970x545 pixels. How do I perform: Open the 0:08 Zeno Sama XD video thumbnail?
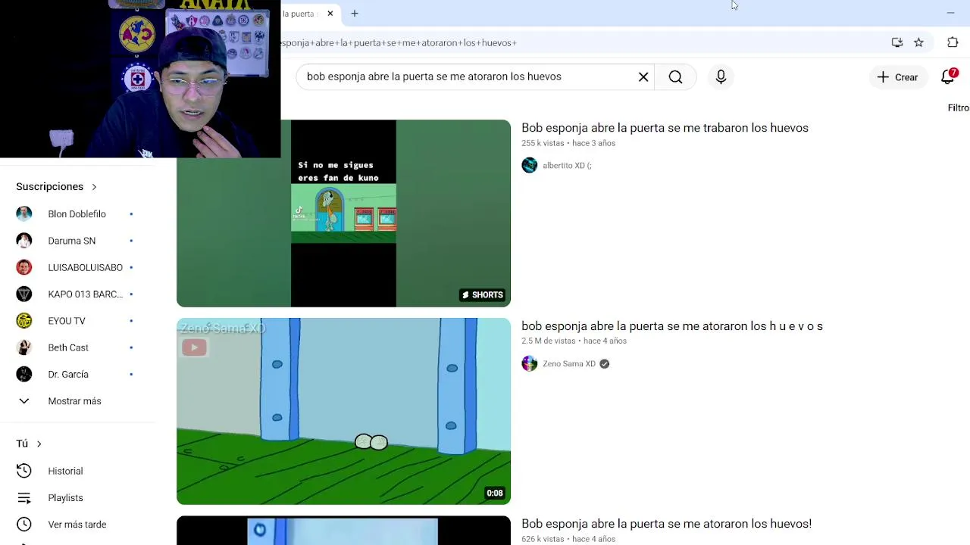[343, 411]
